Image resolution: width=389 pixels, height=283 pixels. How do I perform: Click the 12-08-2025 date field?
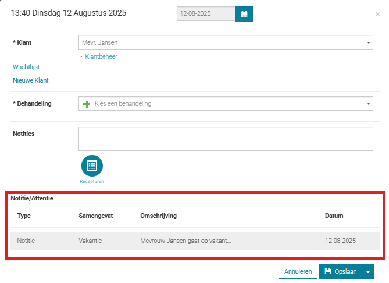click(x=206, y=13)
